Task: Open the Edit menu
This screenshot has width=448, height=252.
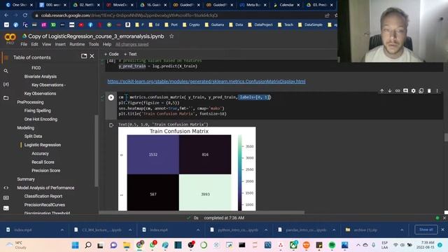Action: (x=34, y=44)
